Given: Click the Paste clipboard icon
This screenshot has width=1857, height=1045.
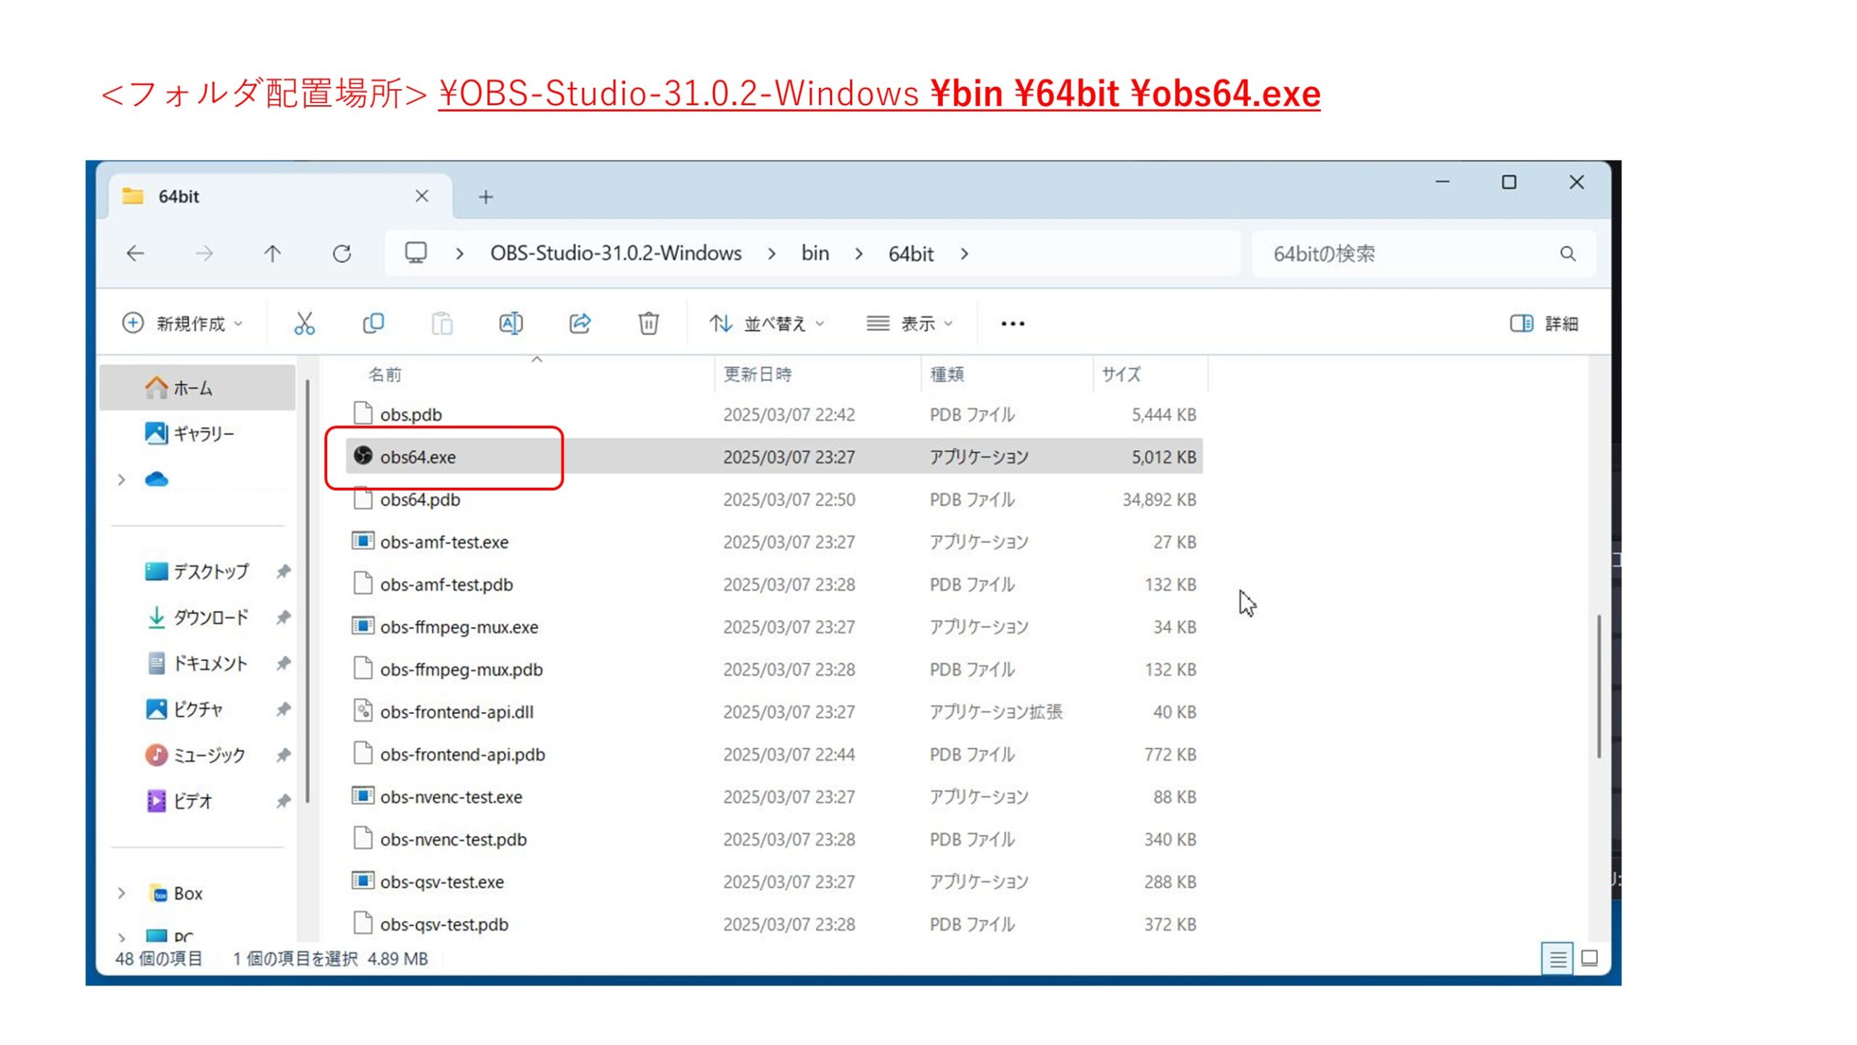Looking at the screenshot, I should point(442,323).
